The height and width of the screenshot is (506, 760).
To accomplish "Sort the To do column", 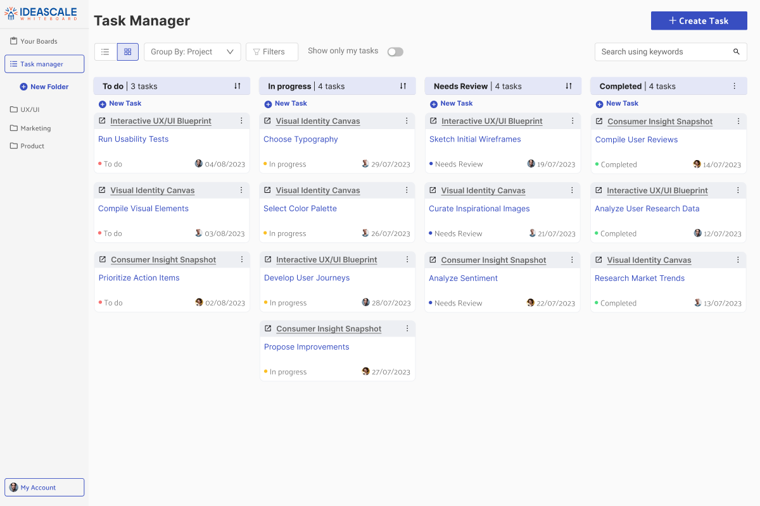I will 237,86.
